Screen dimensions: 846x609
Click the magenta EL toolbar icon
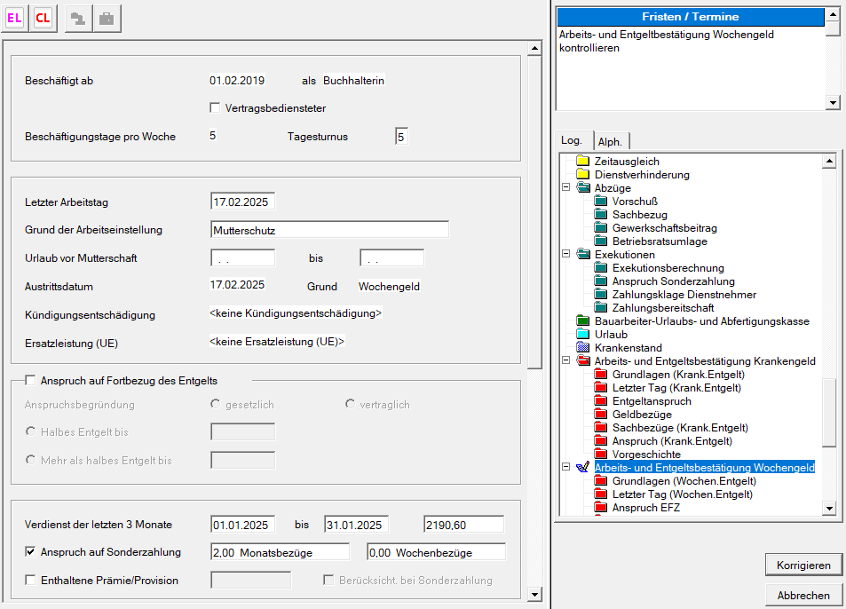point(15,18)
